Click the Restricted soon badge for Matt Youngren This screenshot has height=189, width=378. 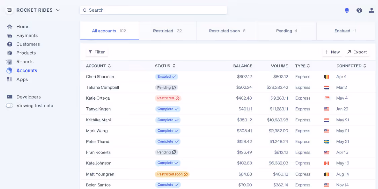(x=172, y=174)
